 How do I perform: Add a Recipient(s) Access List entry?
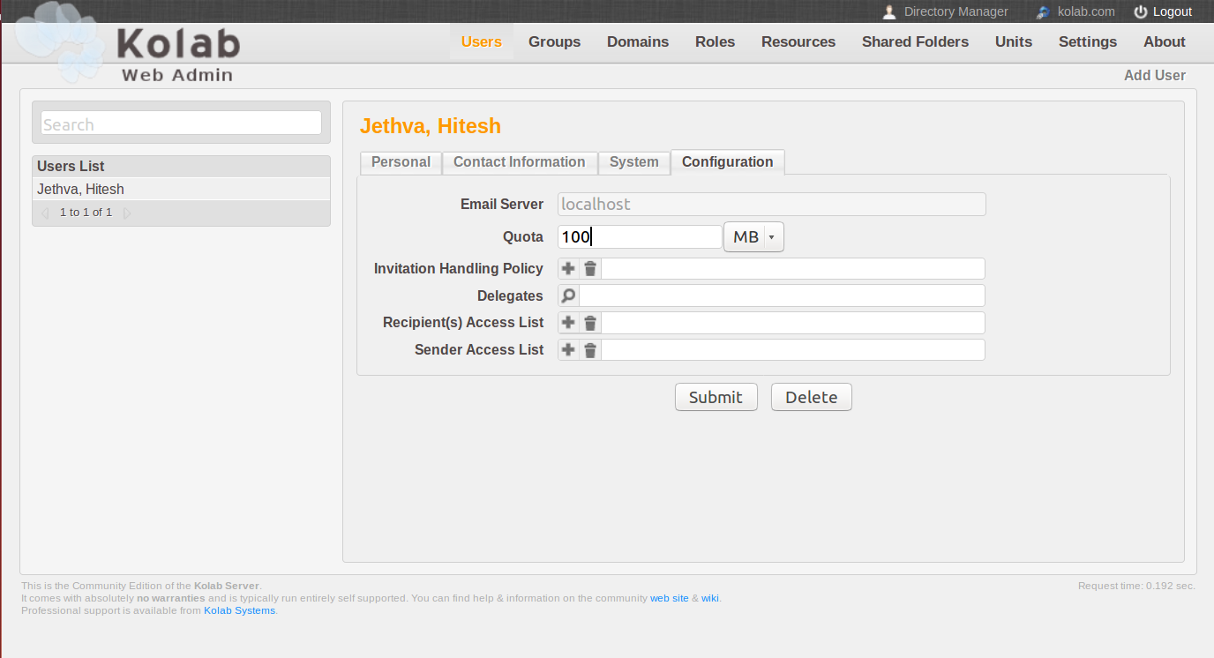pyautogui.click(x=568, y=323)
